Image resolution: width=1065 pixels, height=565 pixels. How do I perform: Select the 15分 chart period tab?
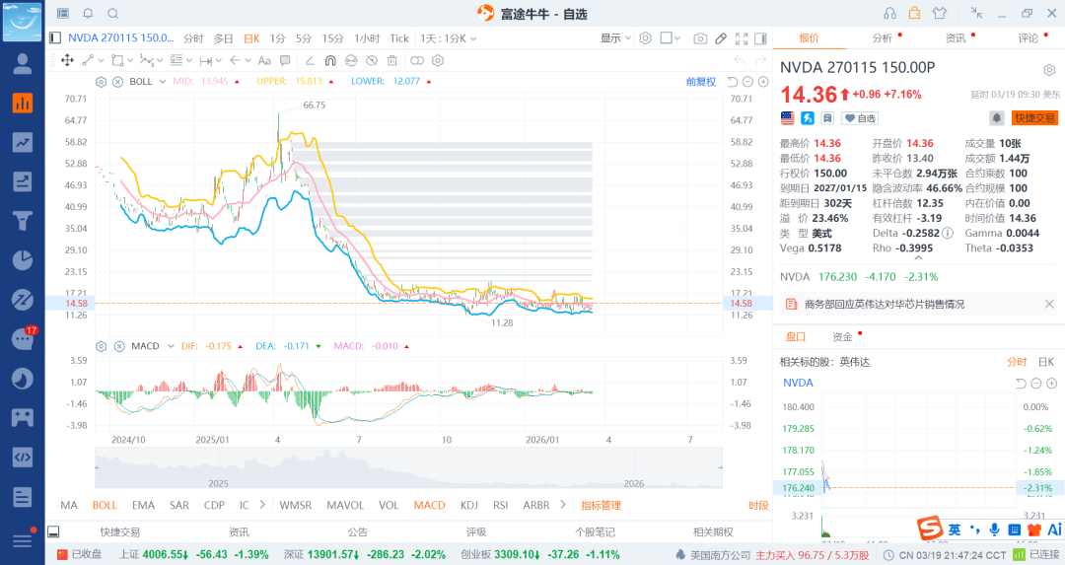(333, 38)
